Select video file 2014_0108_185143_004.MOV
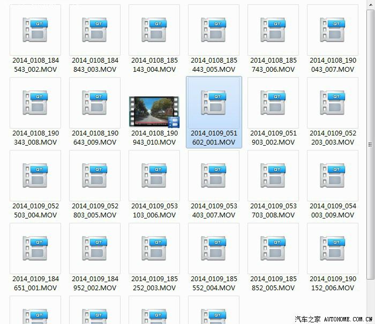 tap(154, 30)
